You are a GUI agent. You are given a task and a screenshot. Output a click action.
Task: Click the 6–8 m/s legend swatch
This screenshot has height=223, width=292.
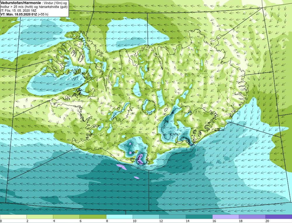93,217
